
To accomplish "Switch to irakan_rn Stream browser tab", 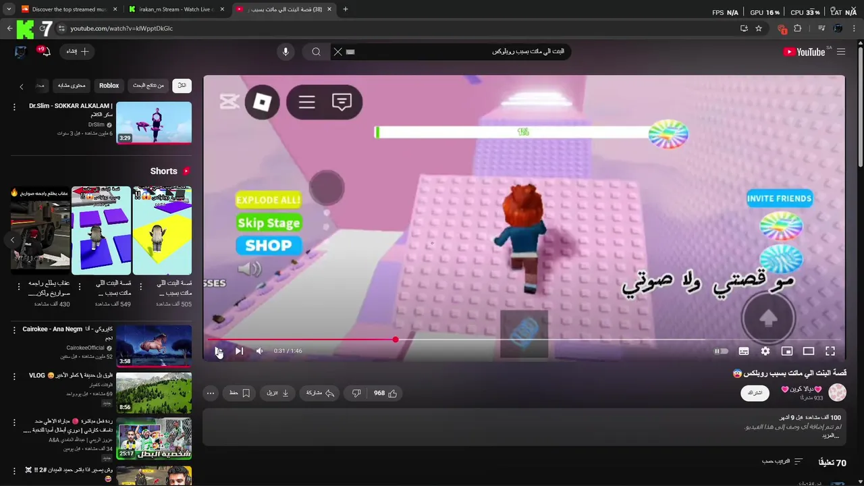I will (175, 9).
